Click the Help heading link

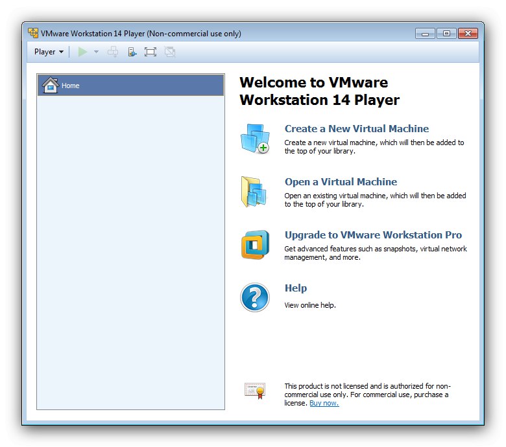[296, 288]
